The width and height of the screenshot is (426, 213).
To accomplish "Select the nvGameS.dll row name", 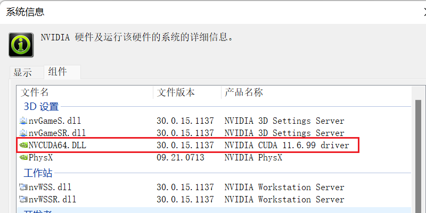I will (x=55, y=121).
